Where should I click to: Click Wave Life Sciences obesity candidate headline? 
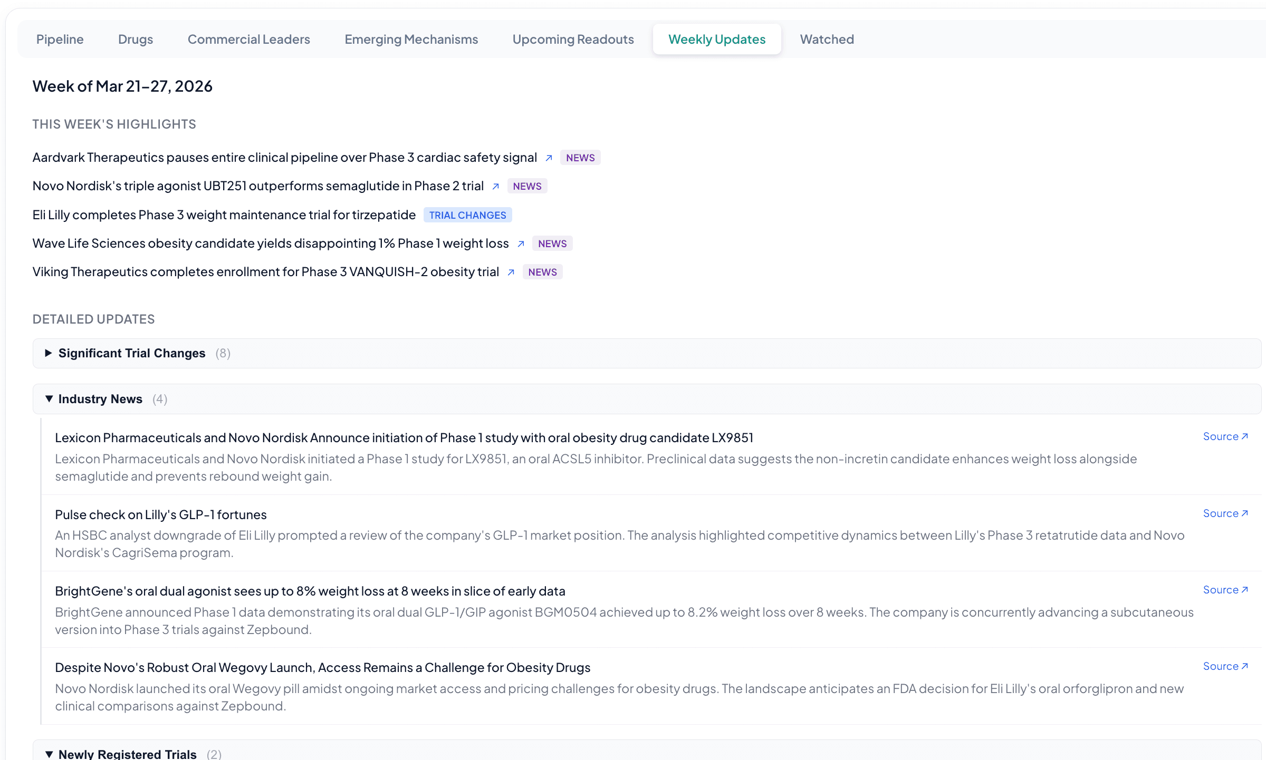coord(271,243)
